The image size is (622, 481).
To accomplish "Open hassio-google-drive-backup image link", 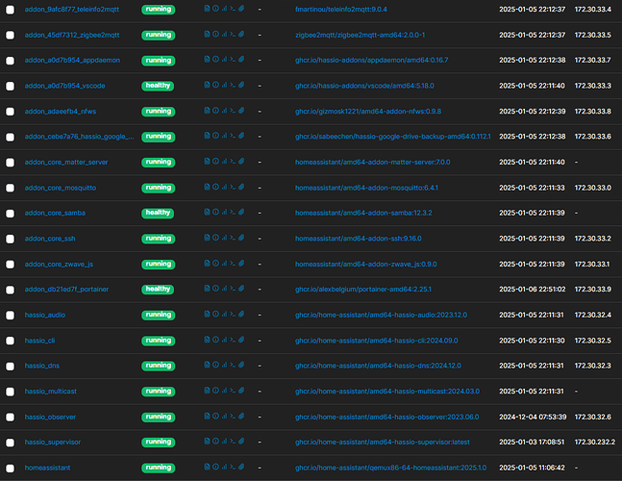I will point(393,137).
